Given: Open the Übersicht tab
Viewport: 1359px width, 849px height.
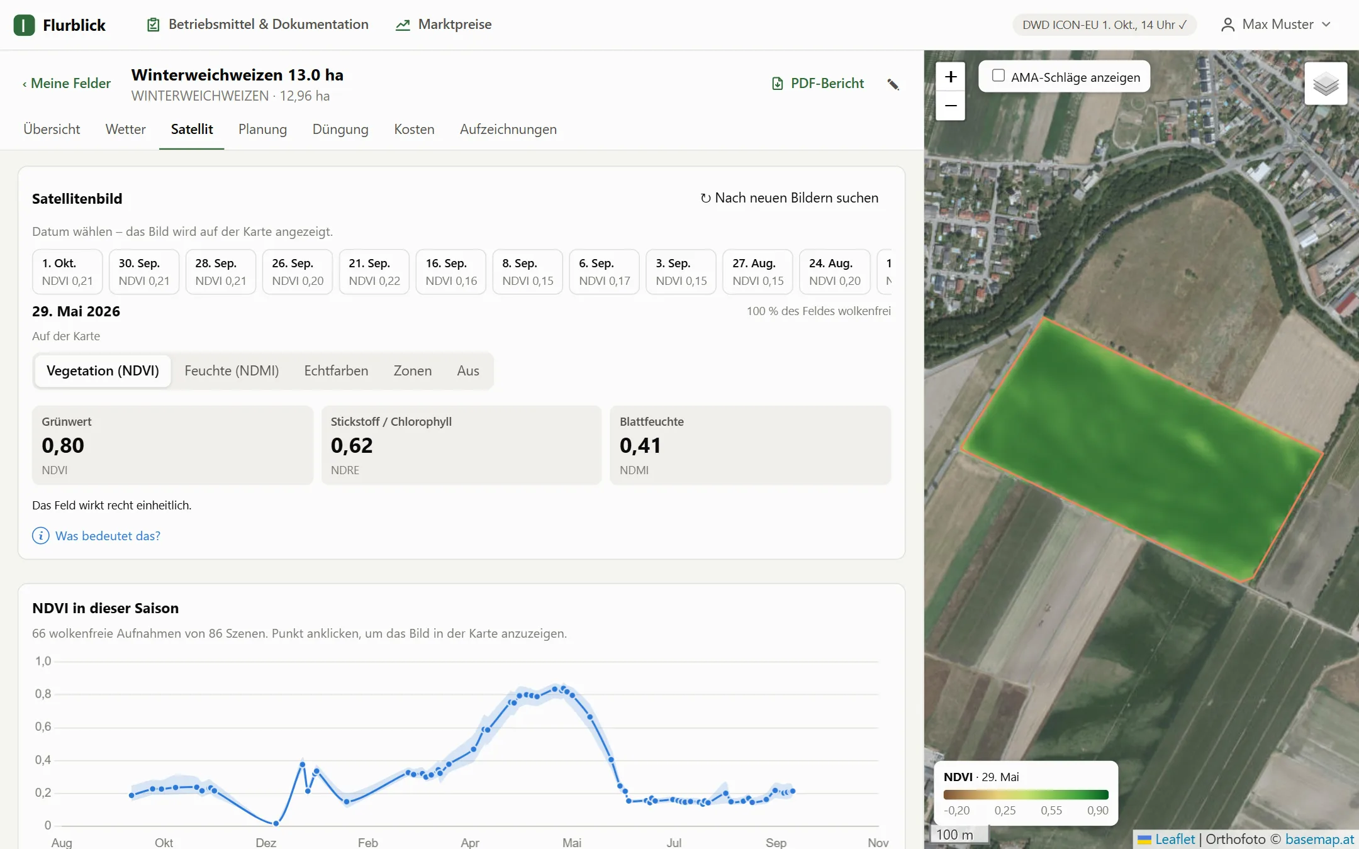Looking at the screenshot, I should pyautogui.click(x=52, y=129).
